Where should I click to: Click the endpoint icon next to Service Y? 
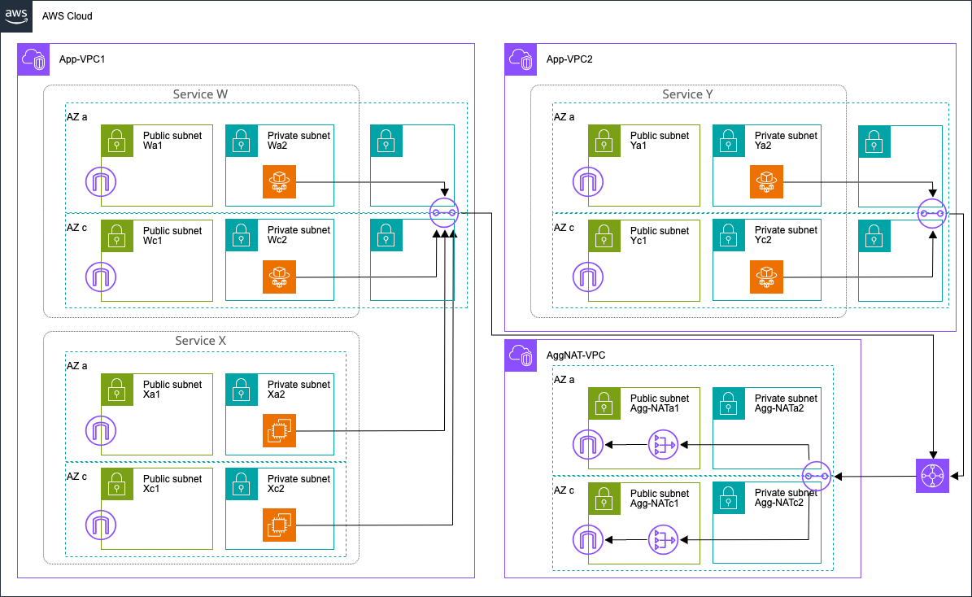[x=931, y=214]
